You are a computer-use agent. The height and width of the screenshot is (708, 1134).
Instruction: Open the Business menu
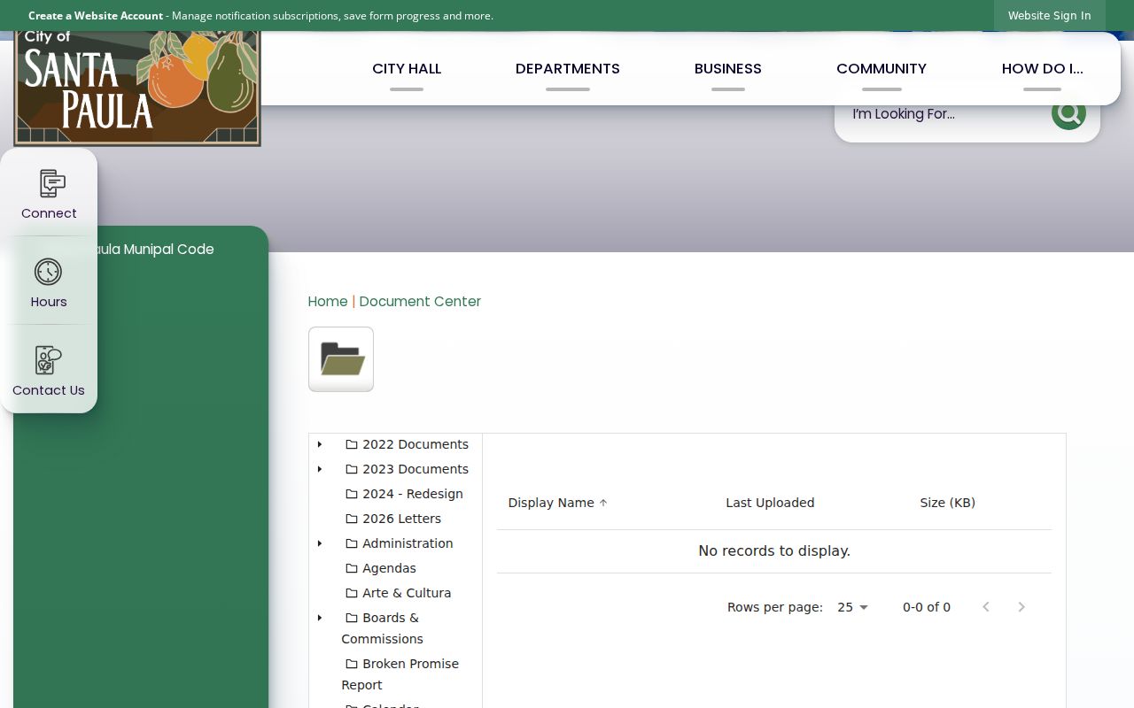pyautogui.click(x=728, y=69)
